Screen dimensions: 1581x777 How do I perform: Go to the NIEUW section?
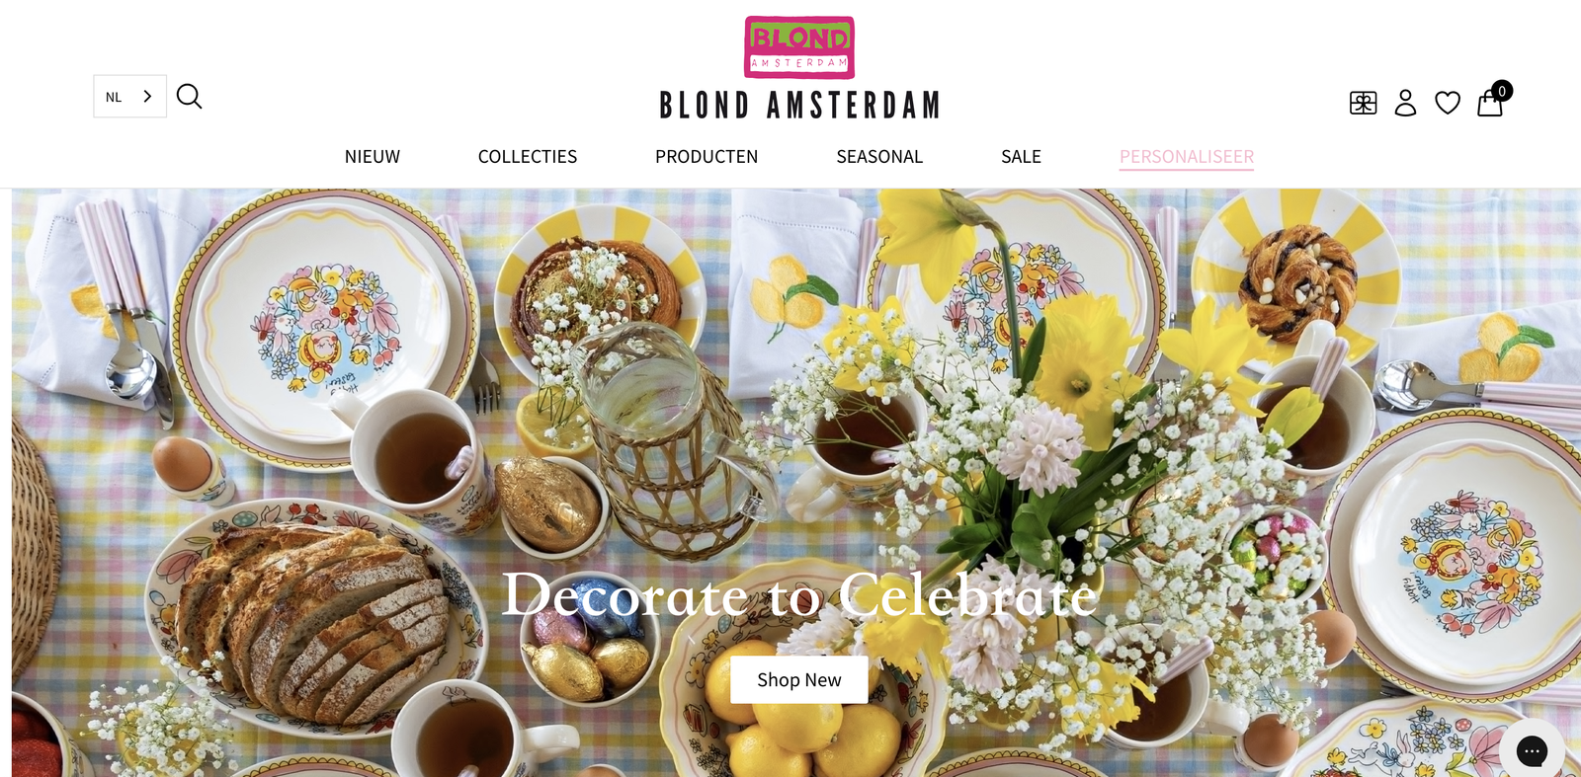(373, 157)
